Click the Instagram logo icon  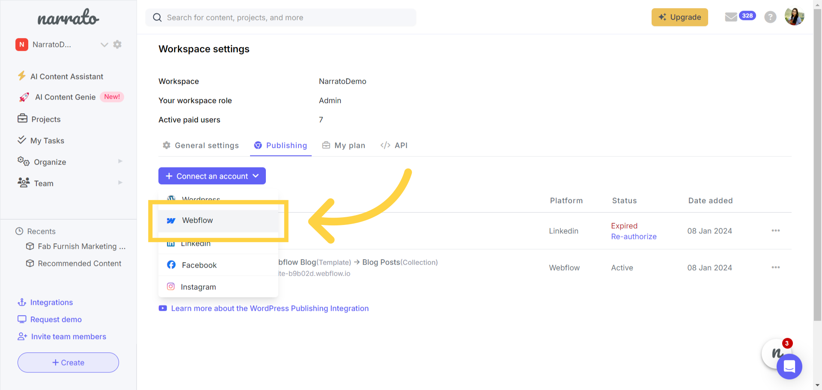click(171, 287)
